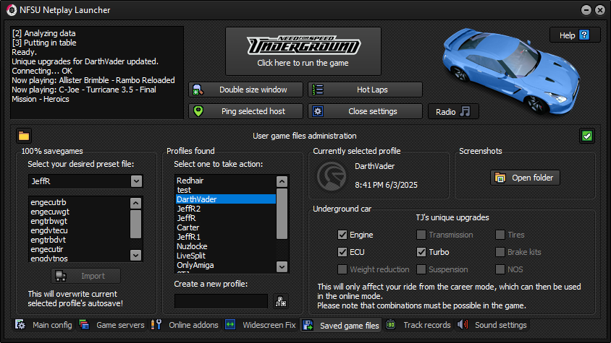Click the Import button truck icon
The height and width of the screenshot is (343, 611).
60,276
